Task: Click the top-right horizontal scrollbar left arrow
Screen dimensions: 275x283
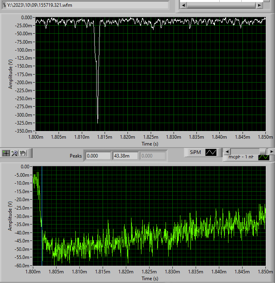Action: coord(183,6)
